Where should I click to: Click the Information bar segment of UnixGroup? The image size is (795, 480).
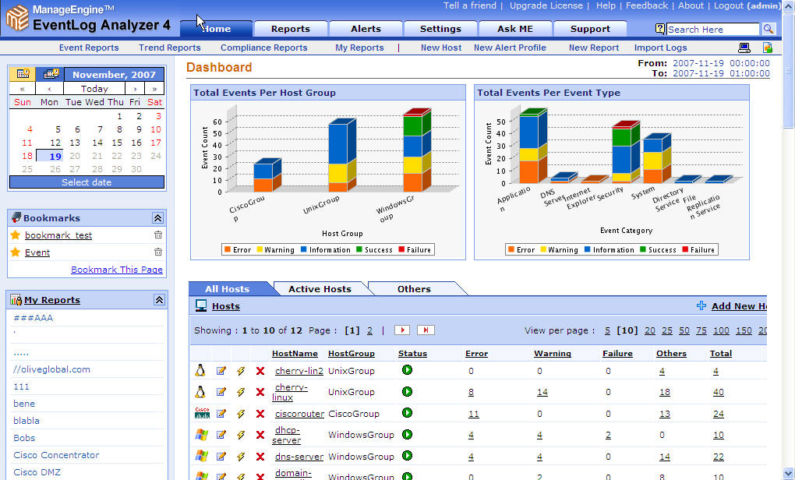pos(337,143)
